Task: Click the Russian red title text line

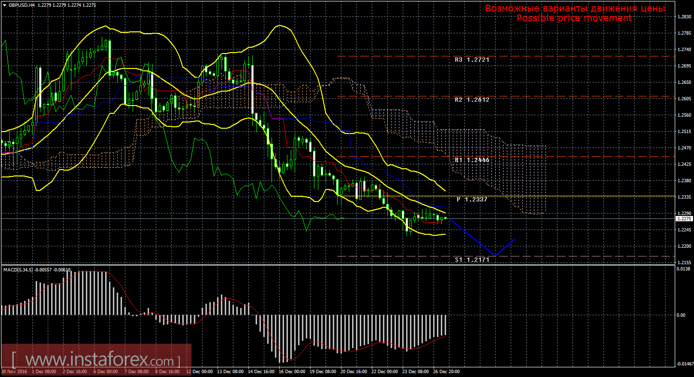Action: (575, 9)
